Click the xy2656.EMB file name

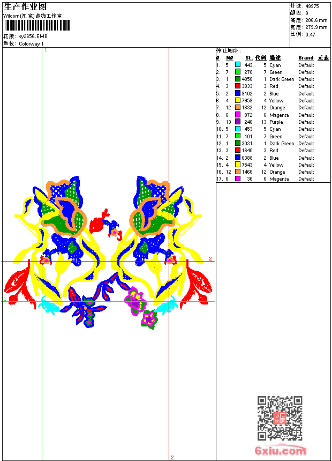coord(33,36)
